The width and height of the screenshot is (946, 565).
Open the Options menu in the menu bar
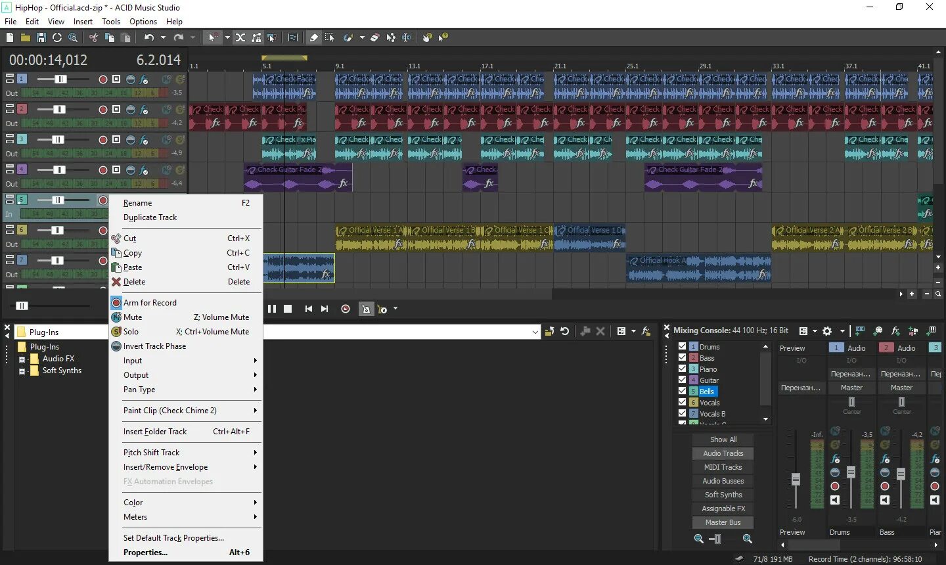click(x=143, y=22)
